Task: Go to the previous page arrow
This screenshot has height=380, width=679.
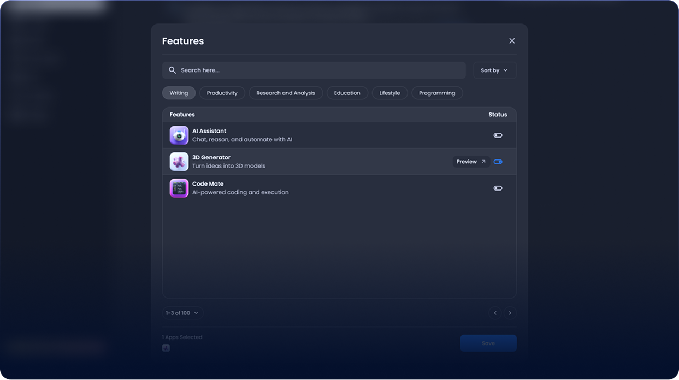Action: click(x=495, y=313)
